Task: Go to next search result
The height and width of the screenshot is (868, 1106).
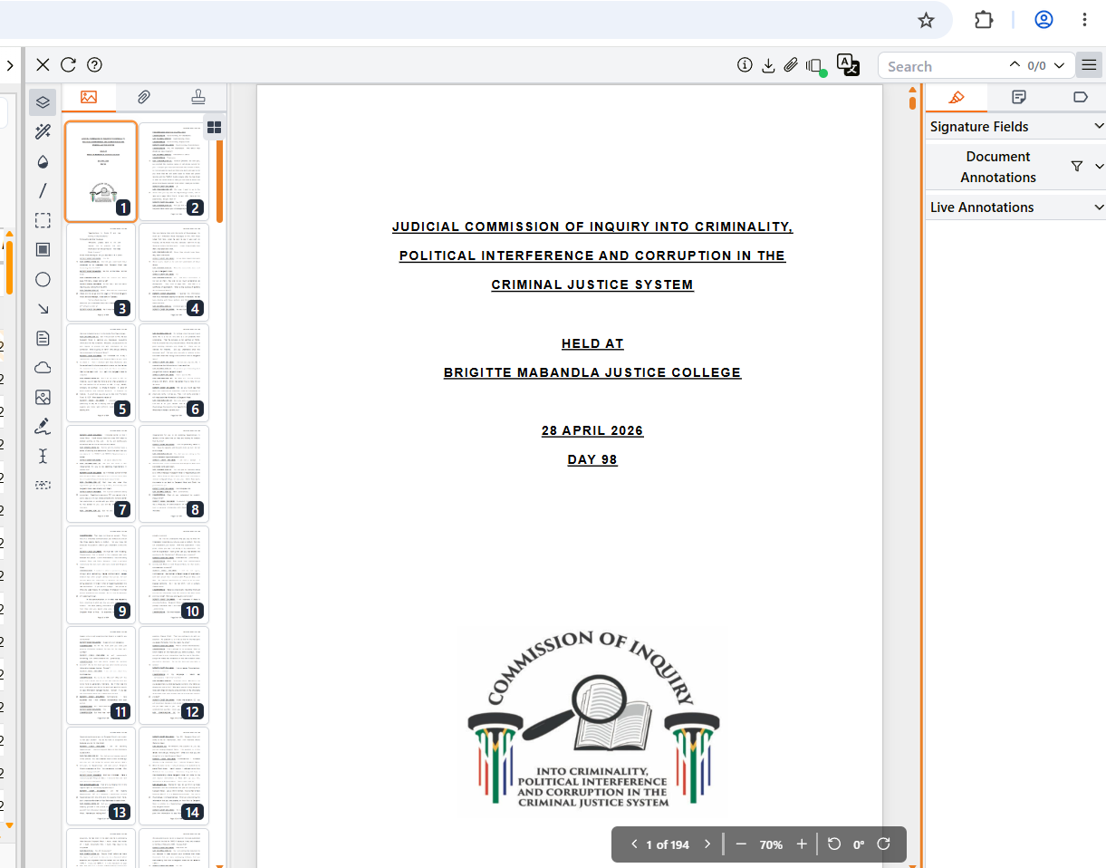Action: (1059, 65)
